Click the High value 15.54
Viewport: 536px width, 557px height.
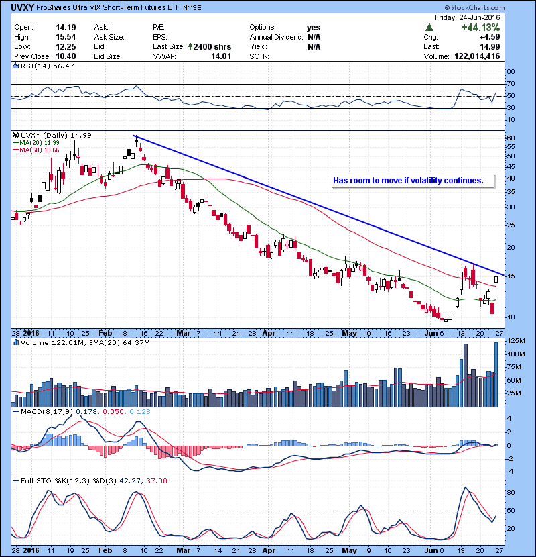pos(66,37)
